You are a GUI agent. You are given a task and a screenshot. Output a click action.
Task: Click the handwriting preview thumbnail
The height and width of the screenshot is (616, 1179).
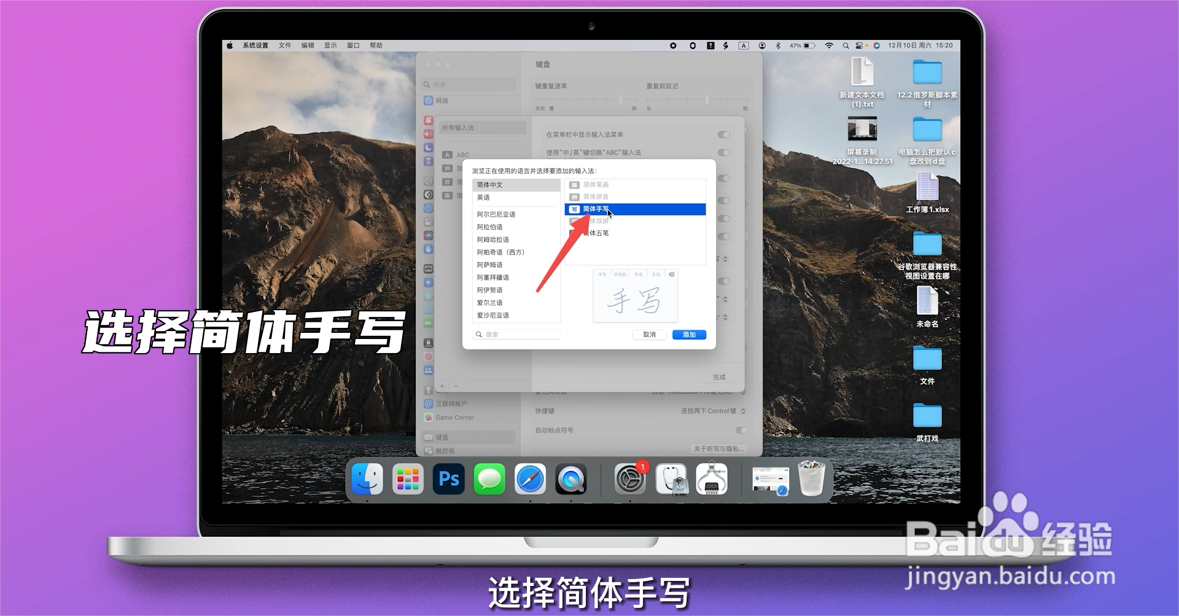[x=635, y=296]
